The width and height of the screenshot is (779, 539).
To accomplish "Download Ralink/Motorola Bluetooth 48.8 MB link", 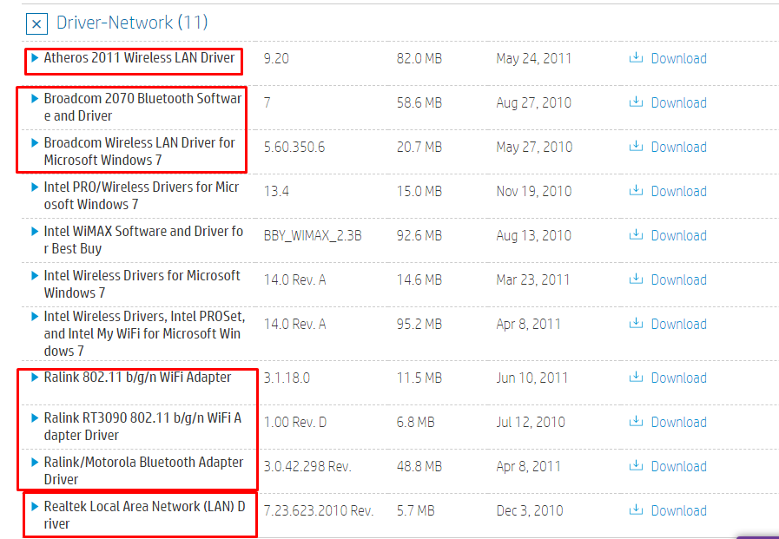I will point(678,466).
